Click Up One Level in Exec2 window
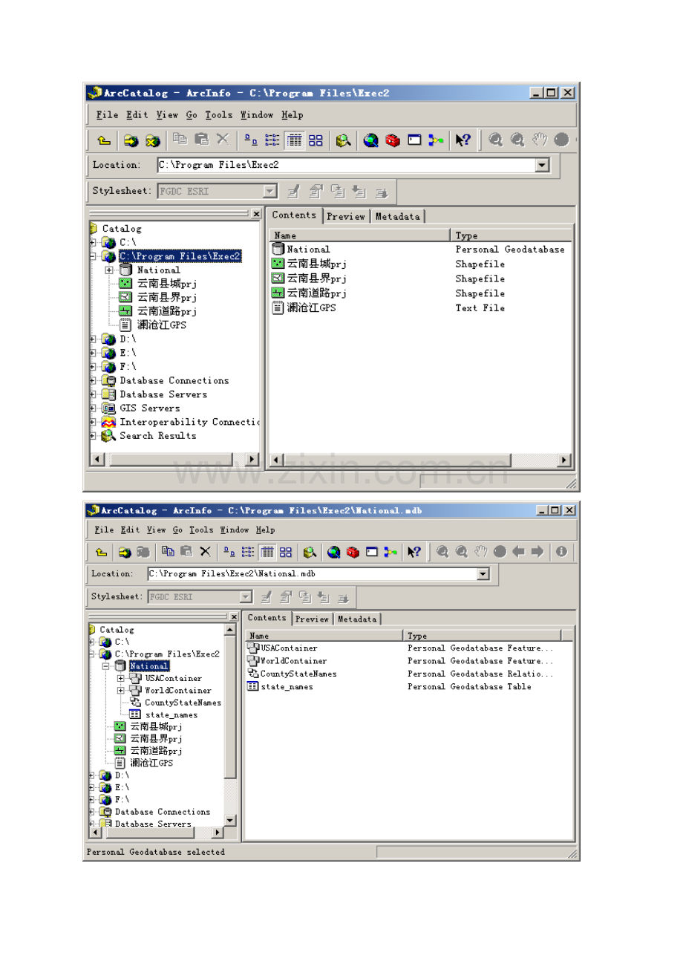The image size is (683, 967). 105,140
